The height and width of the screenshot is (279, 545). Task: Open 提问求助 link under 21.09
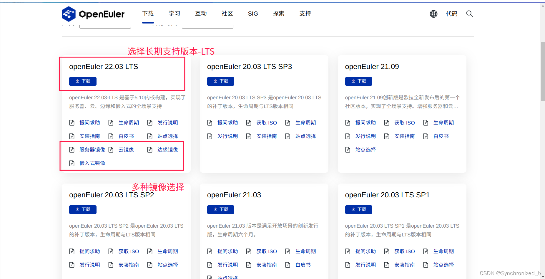coord(366,123)
